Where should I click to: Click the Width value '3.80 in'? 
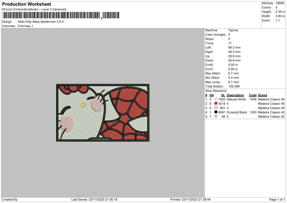point(280,16)
